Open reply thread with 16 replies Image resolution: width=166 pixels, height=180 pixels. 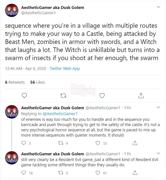tap(24, 173)
